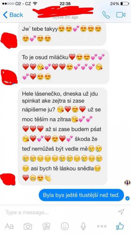The height and width of the screenshot is (234, 131).
Task: Tap the Jw´ tebe takyy message bubble
Action: point(62,34)
